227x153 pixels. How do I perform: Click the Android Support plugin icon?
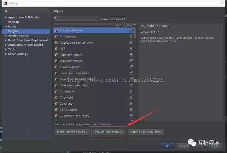[x=56, y=30]
